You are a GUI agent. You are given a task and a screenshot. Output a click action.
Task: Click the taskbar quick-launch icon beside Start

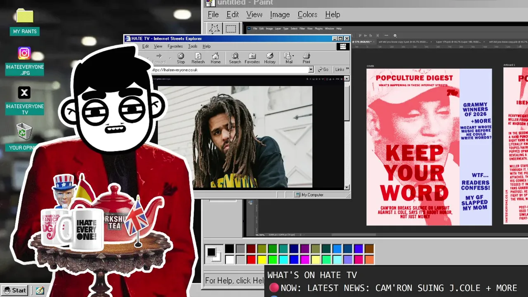[40, 290]
